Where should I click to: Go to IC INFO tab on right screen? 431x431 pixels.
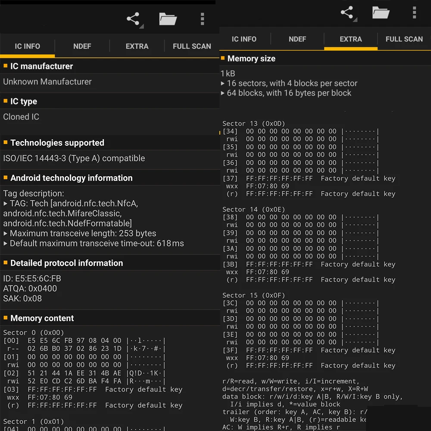click(244, 39)
